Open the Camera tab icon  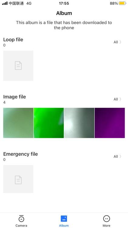tap(21, 219)
